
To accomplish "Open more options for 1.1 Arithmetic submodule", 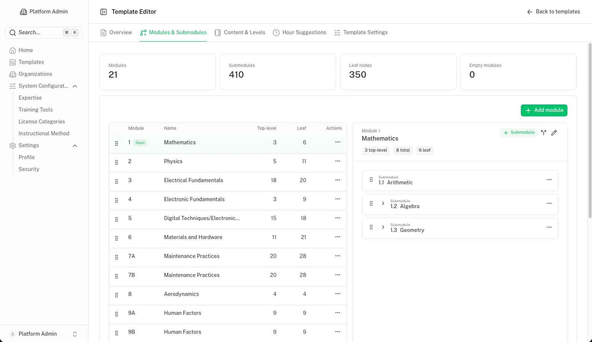I will click(x=549, y=180).
